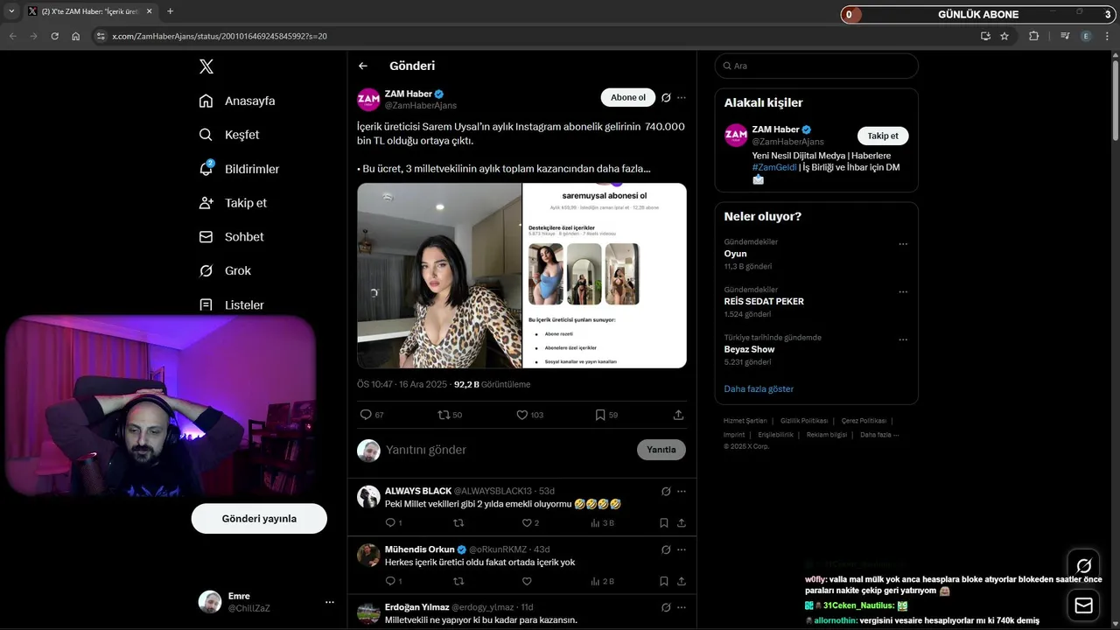Click Daha fazla göster in trends
The width and height of the screenshot is (1120, 630).
[x=759, y=388]
